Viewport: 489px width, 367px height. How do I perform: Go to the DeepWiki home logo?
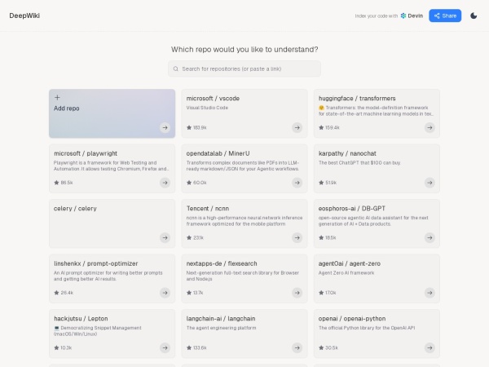24,15
